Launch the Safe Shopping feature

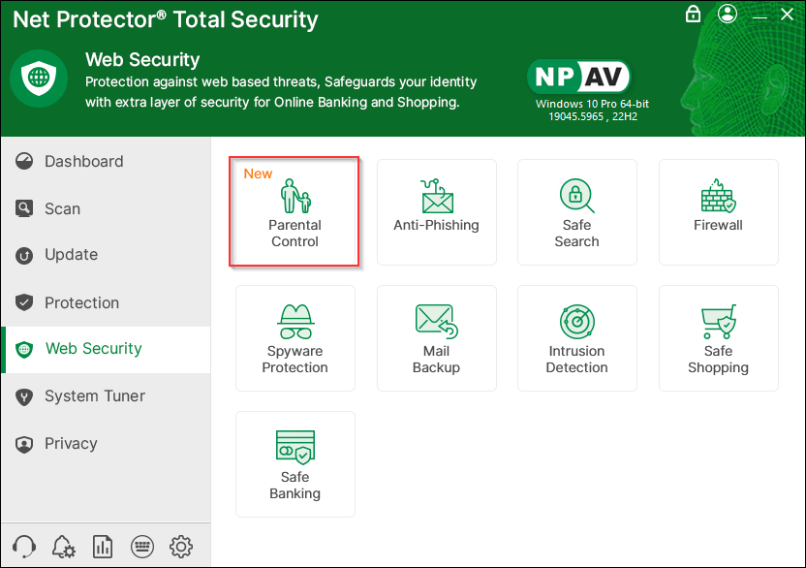coord(718,338)
